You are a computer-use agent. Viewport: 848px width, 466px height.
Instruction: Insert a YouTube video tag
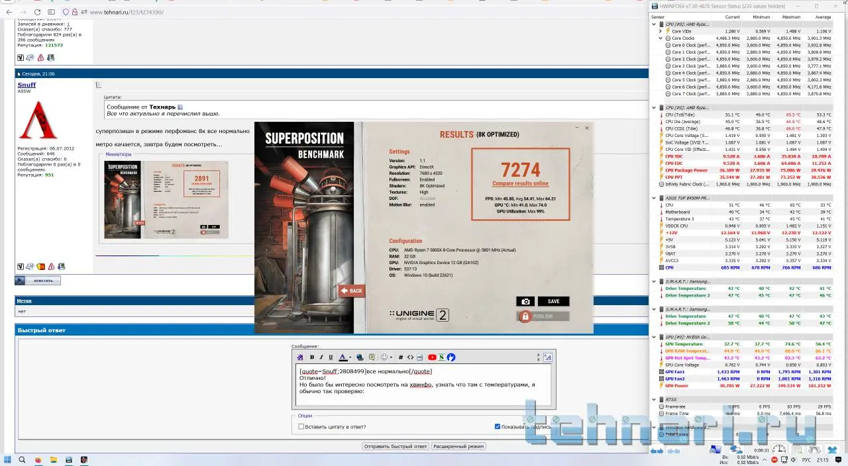(x=432, y=357)
